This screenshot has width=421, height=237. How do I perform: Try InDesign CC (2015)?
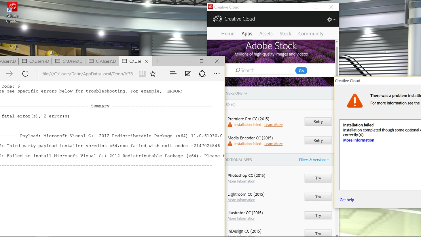(x=318, y=233)
